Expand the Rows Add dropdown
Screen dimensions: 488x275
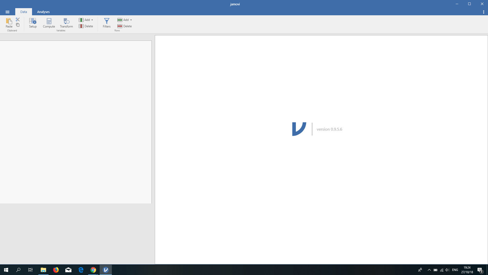[125, 20]
